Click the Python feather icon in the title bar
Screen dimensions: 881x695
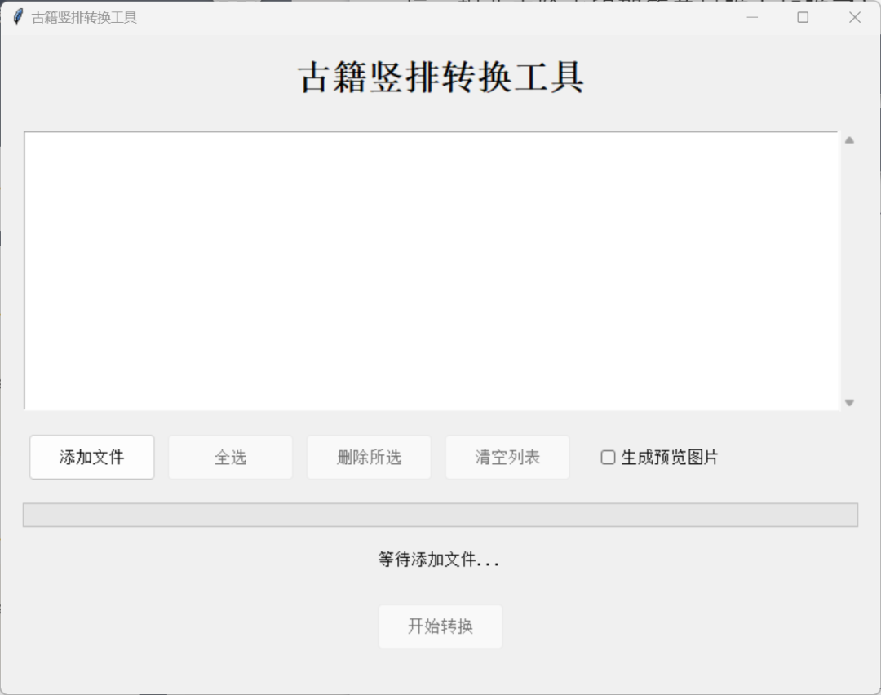pos(16,16)
